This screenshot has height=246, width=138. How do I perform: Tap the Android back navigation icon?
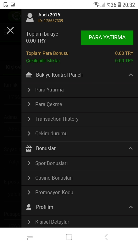click(108, 237)
